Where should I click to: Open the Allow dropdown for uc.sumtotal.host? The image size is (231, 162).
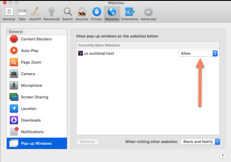[198, 54]
